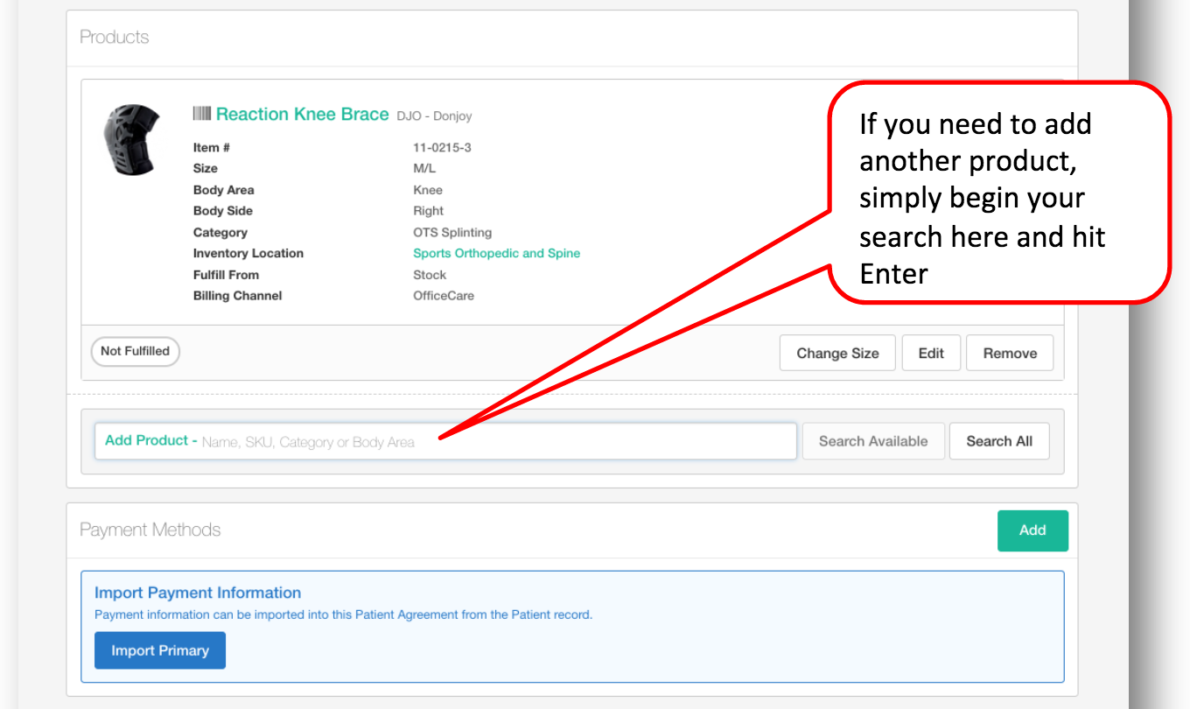Remove the knee brace from products
This screenshot has height=709, width=1190.
tap(1009, 353)
